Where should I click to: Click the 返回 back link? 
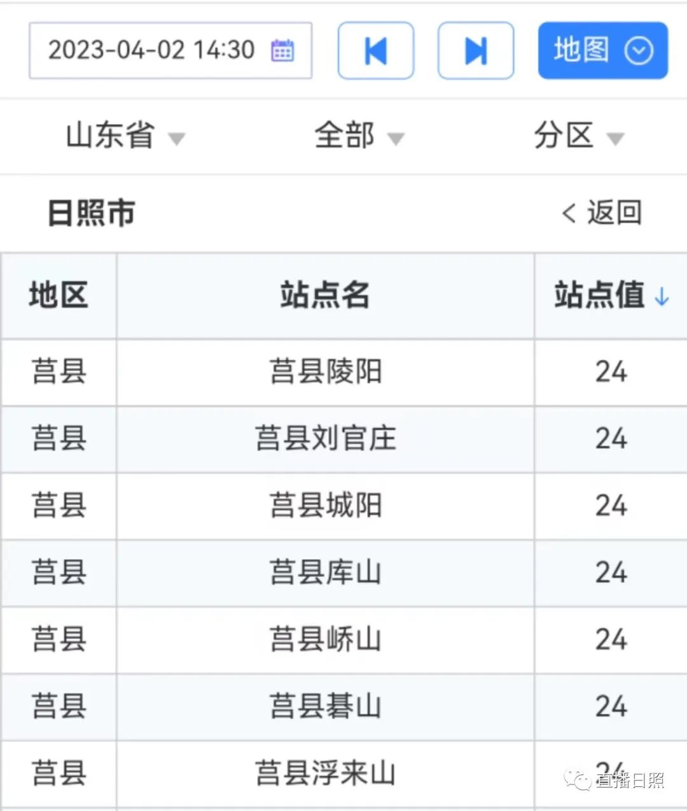click(601, 213)
